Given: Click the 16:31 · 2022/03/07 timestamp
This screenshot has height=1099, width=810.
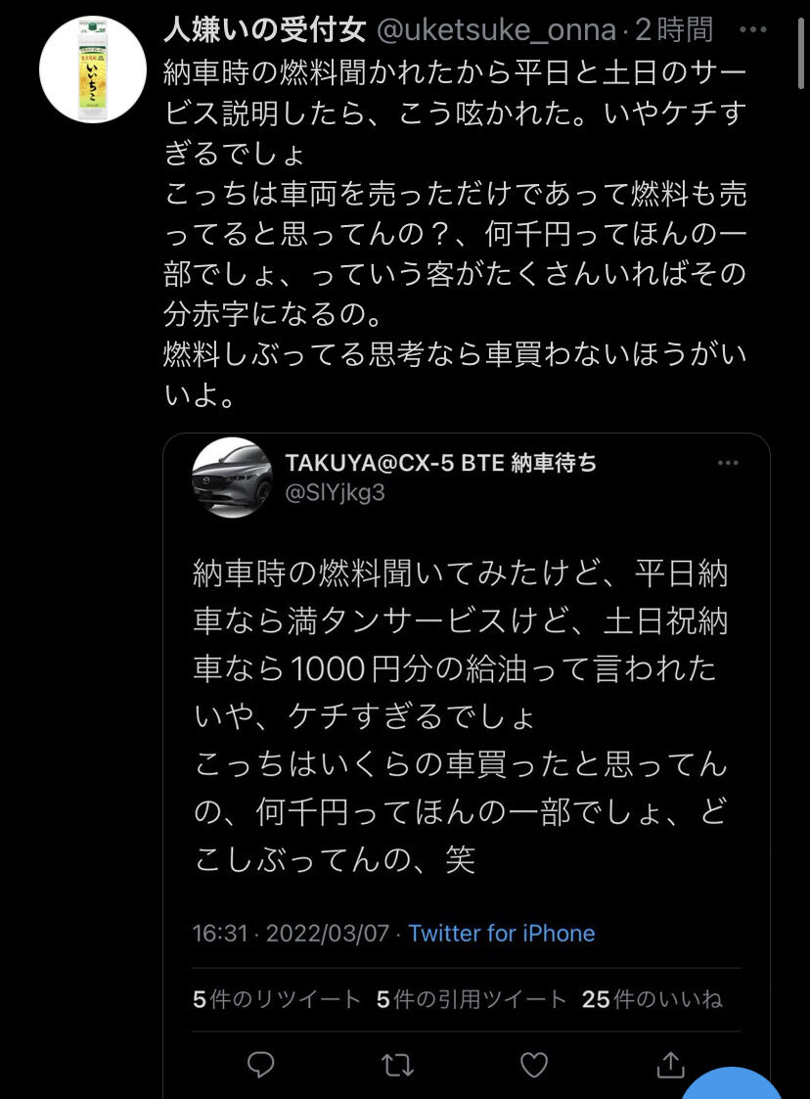Looking at the screenshot, I should (x=291, y=933).
